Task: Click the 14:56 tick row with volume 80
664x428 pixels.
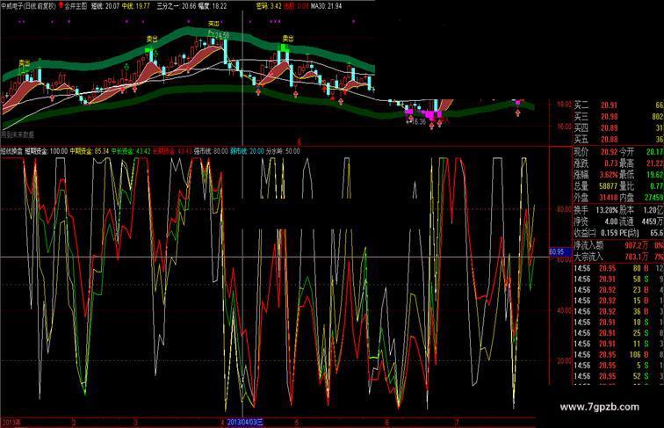Action: coord(618,268)
